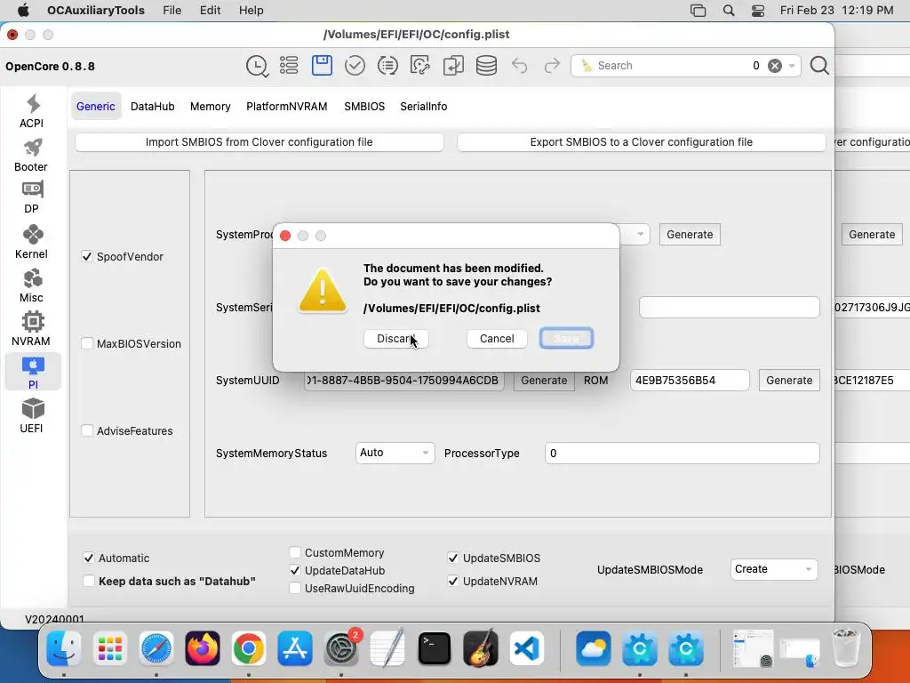Image resolution: width=910 pixels, height=683 pixels.
Task: Click into the ROM input field
Action: pyautogui.click(x=690, y=381)
